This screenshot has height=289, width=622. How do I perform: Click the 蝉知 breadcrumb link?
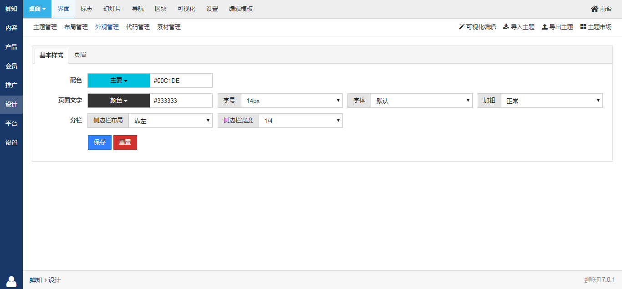[x=36, y=280]
